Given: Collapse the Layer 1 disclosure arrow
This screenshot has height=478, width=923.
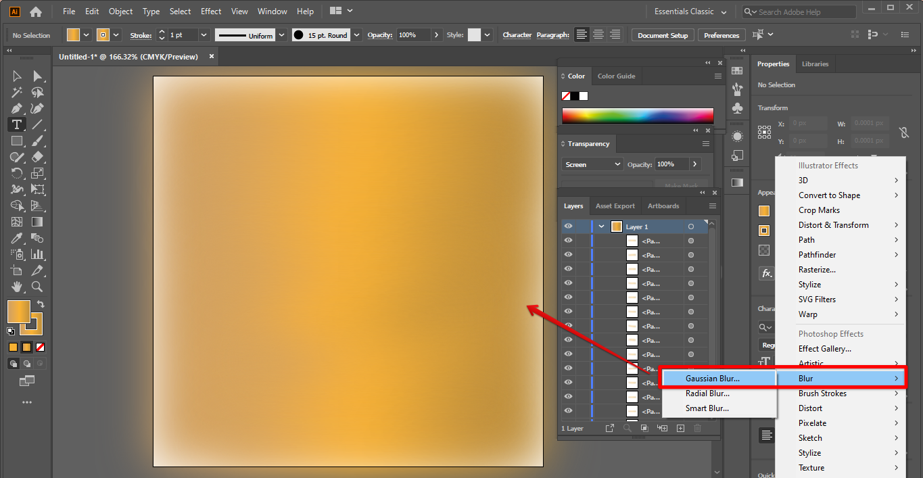Looking at the screenshot, I should (601, 226).
